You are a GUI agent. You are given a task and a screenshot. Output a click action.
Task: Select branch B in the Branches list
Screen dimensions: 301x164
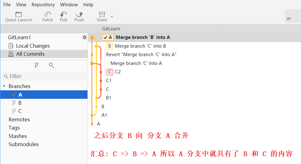pos(20,103)
